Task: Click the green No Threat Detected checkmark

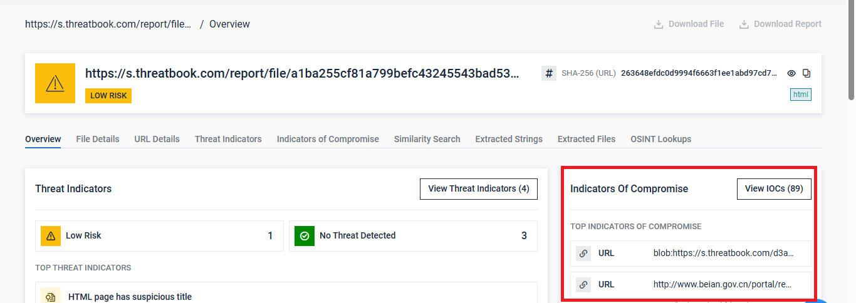Action: [305, 236]
